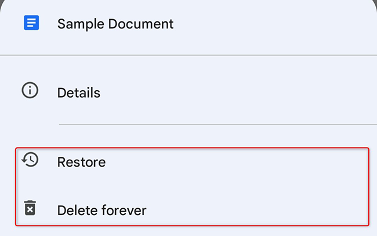Tap the "Restore" text label
This screenshot has width=377, height=236.
point(81,162)
